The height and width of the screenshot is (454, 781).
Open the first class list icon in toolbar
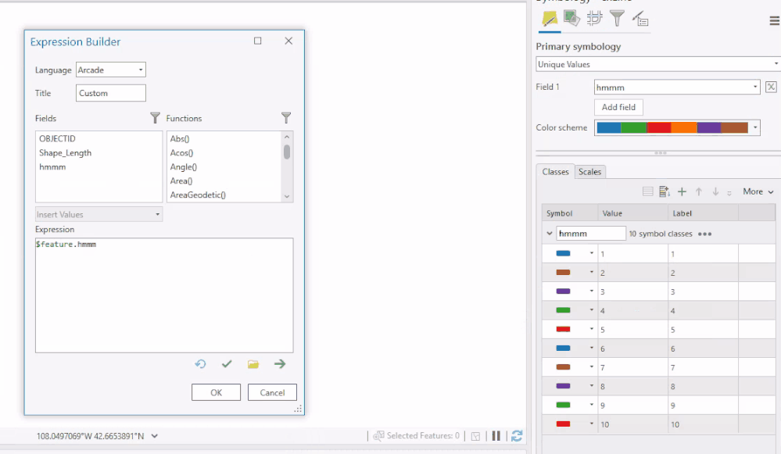tap(647, 191)
